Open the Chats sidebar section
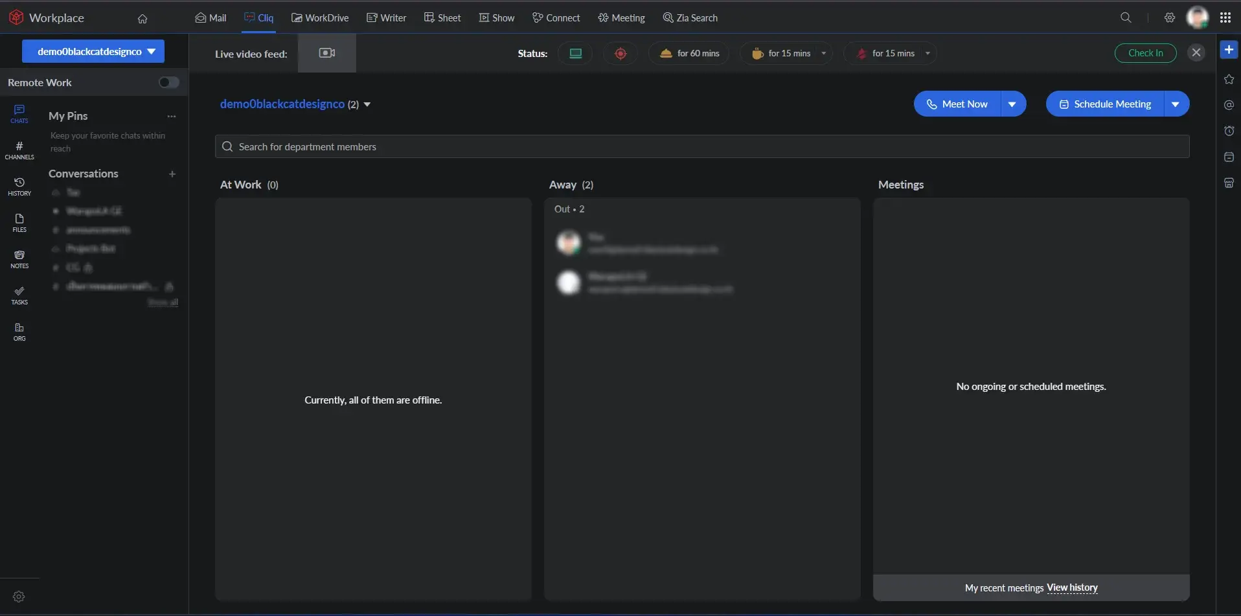 coord(19,114)
